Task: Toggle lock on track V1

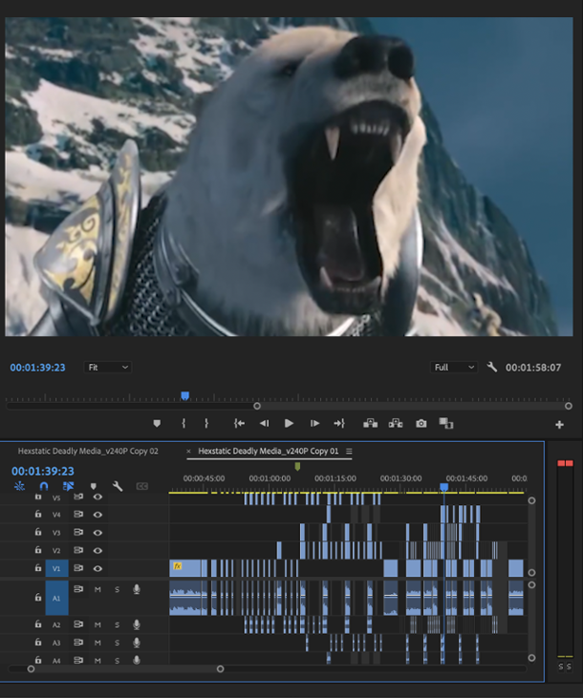Action: pyautogui.click(x=38, y=568)
